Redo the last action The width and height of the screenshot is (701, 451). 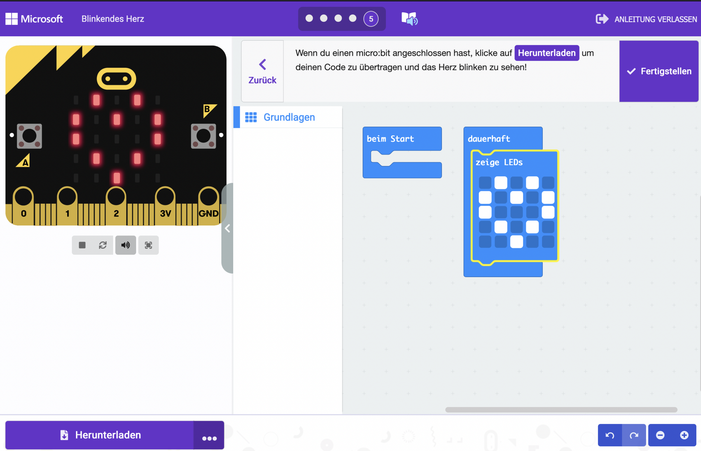pos(634,435)
